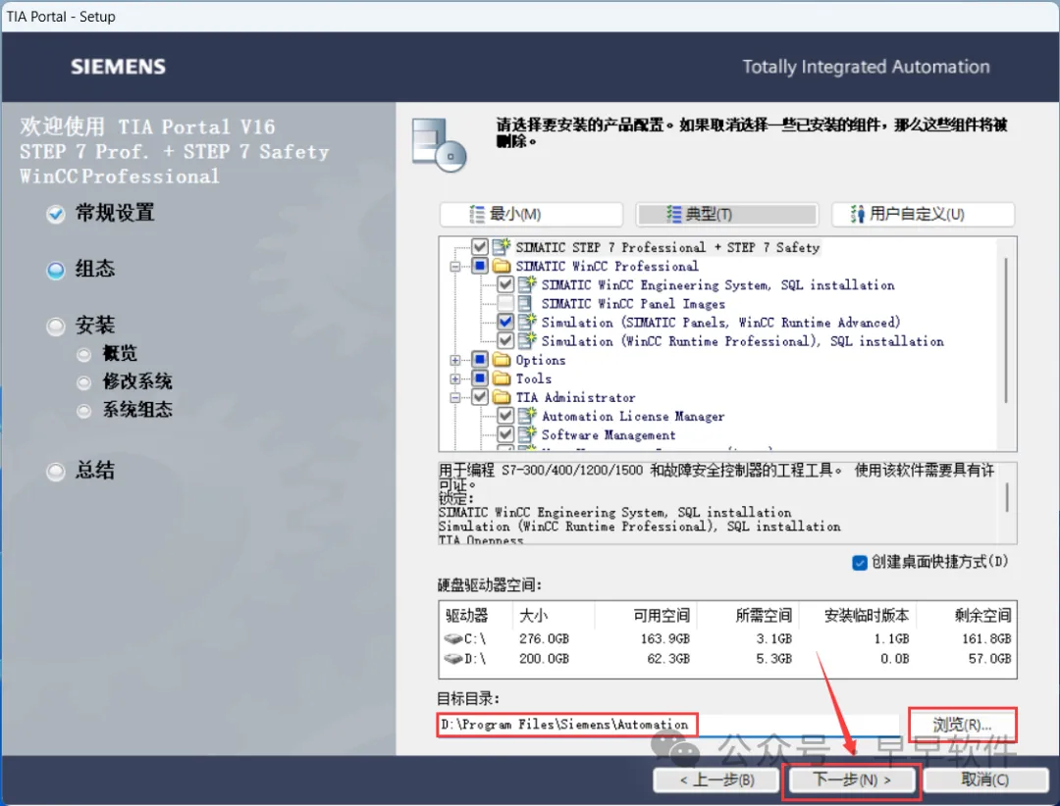Click the SIMATIC WinCC Professional folder icon
This screenshot has width=1060, height=806.
click(x=502, y=266)
